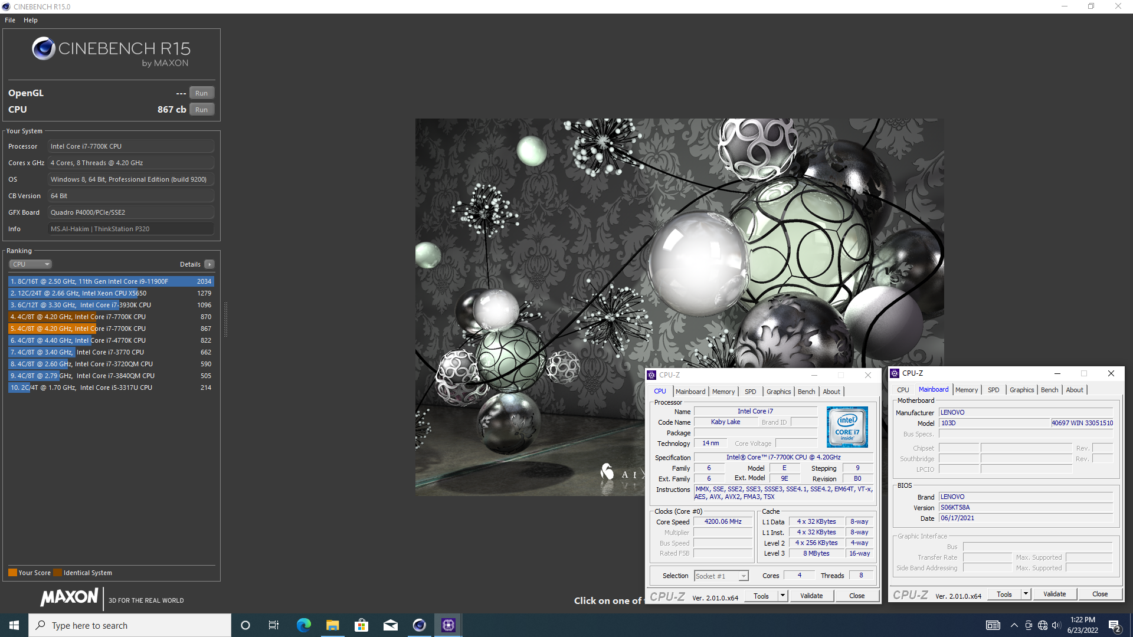Switch to Memory tab in right CPU-Z window

967,390
